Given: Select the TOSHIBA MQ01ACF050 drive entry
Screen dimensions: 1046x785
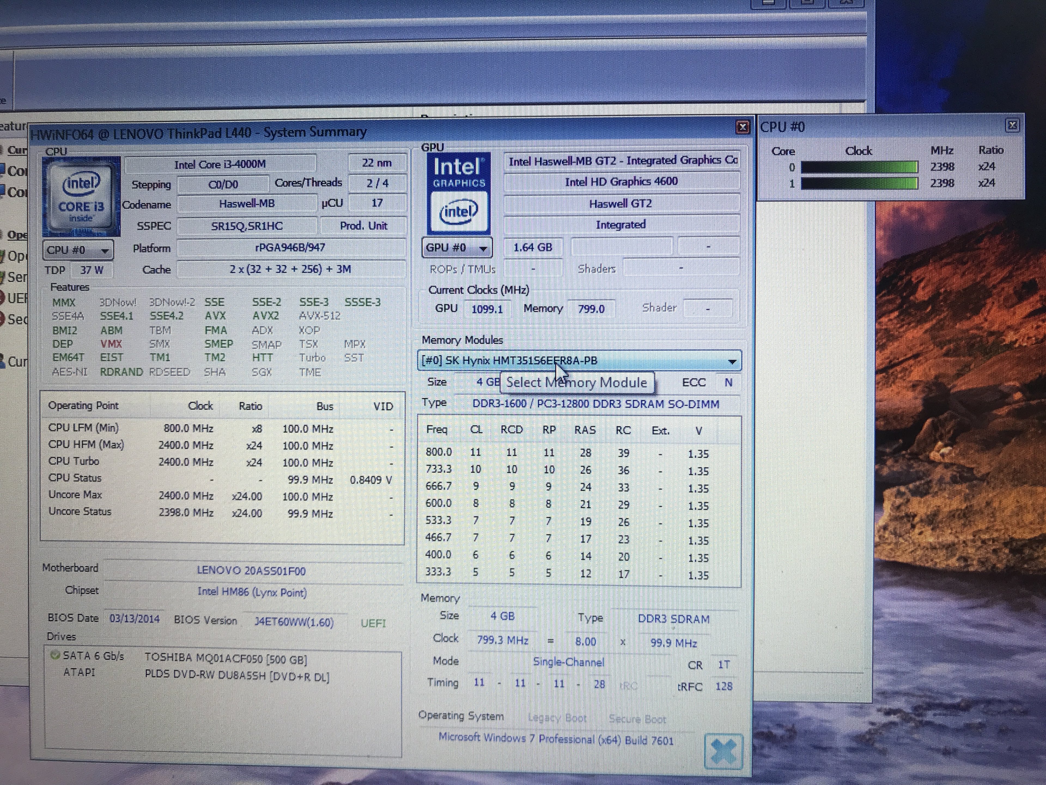Looking at the screenshot, I should click(226, 659).
